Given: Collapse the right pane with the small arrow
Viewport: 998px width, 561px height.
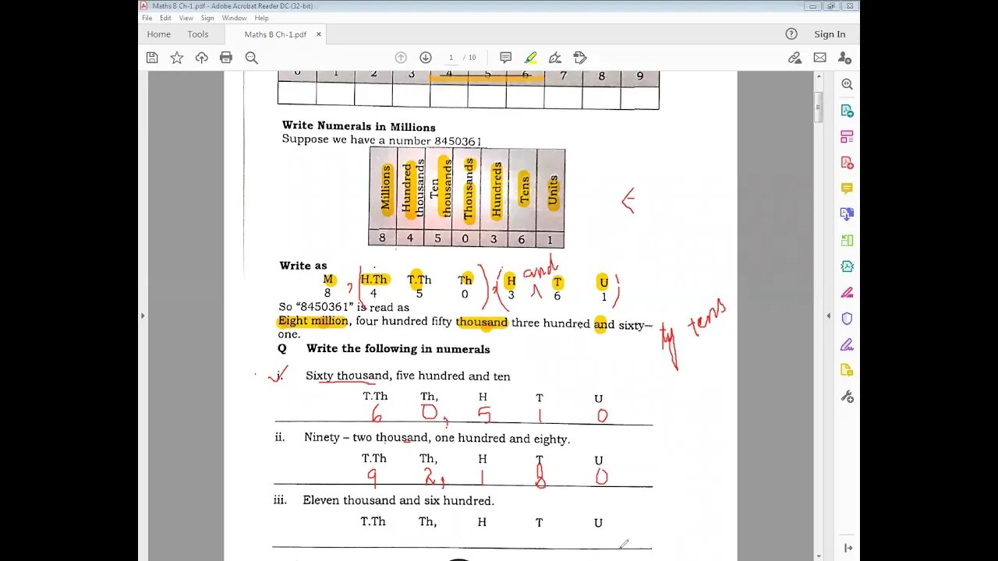Looking at the screenshot, I should click(829, 316).
